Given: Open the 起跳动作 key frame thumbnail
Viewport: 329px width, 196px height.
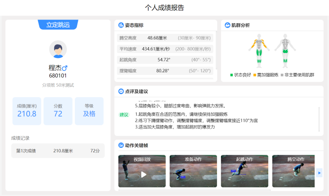Looking at the screenshot, I should coord(244,171).
